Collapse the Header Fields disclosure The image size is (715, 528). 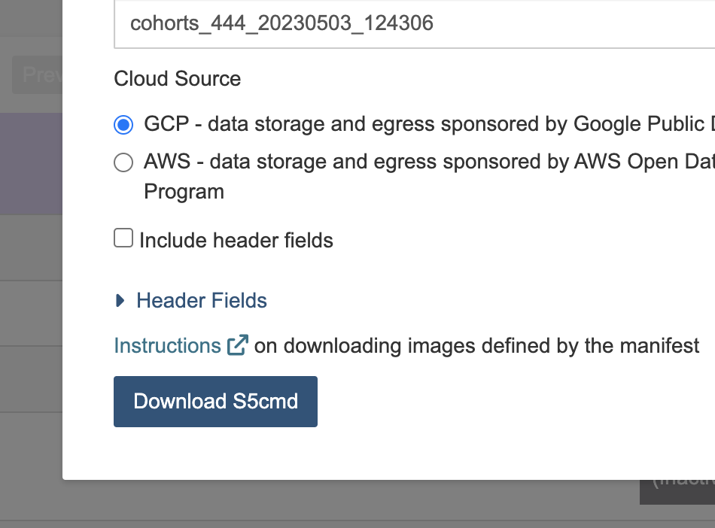[x=201, y=299]
